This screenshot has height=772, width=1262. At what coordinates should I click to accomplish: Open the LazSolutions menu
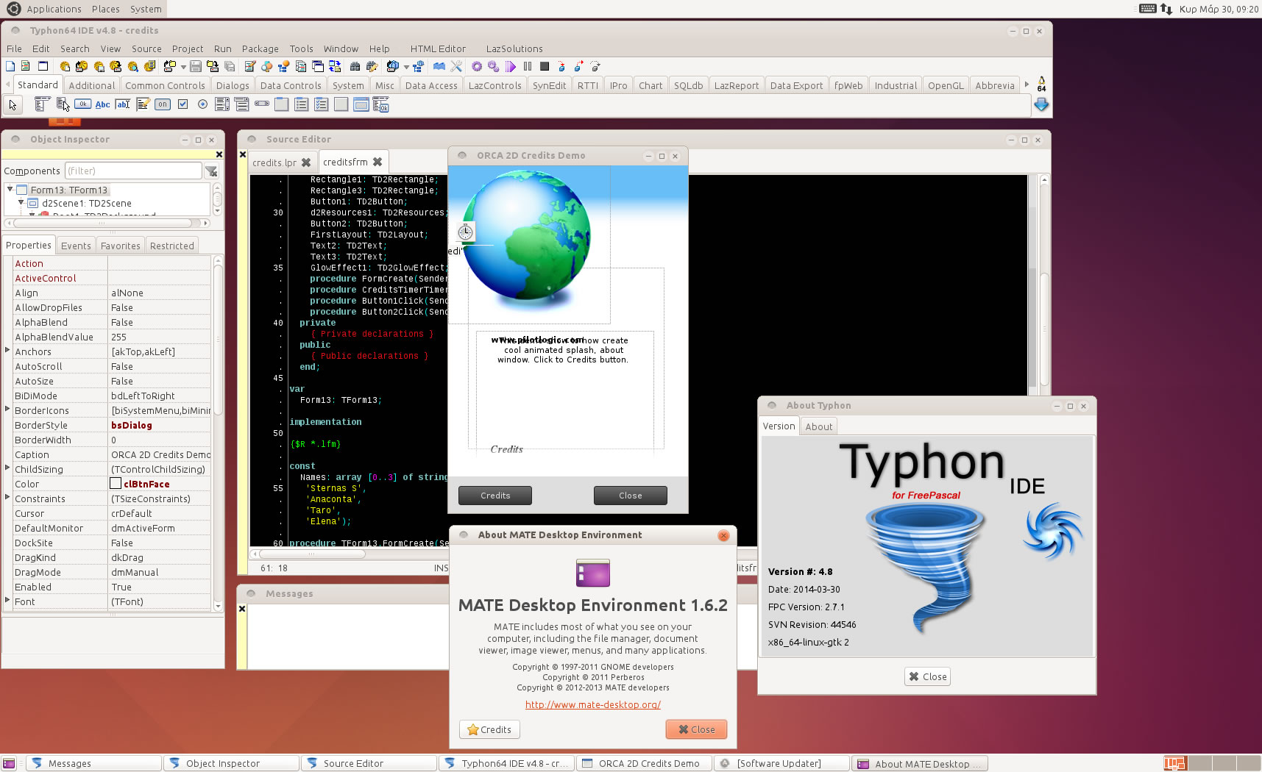[x=514, y=49]
